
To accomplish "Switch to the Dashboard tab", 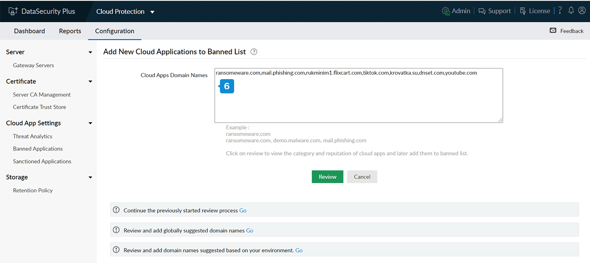I will click(x=30, y=31).
